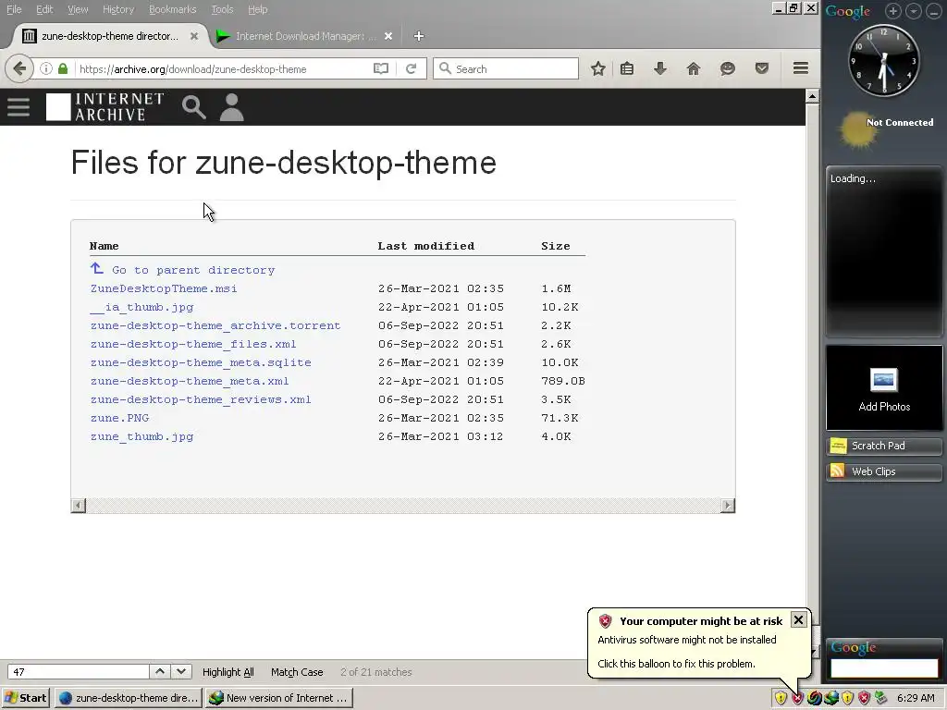947x710 pixels.
Task: Download ZuneDesktopTheme.msi
Action: pyautogui.click(x=163, y=288)
